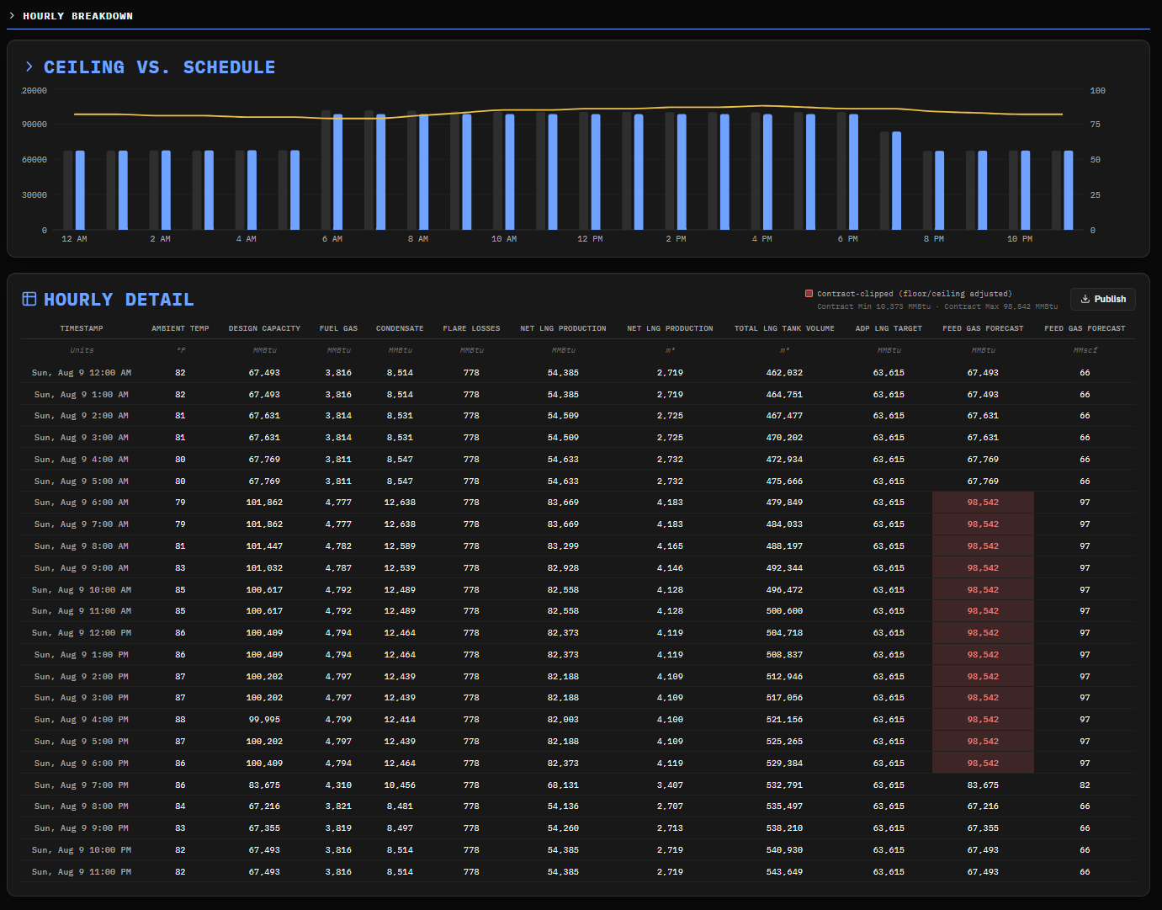Click the ADP LNG Target column header
Screen dimensions: 1162x910
(x=889, y=328)
